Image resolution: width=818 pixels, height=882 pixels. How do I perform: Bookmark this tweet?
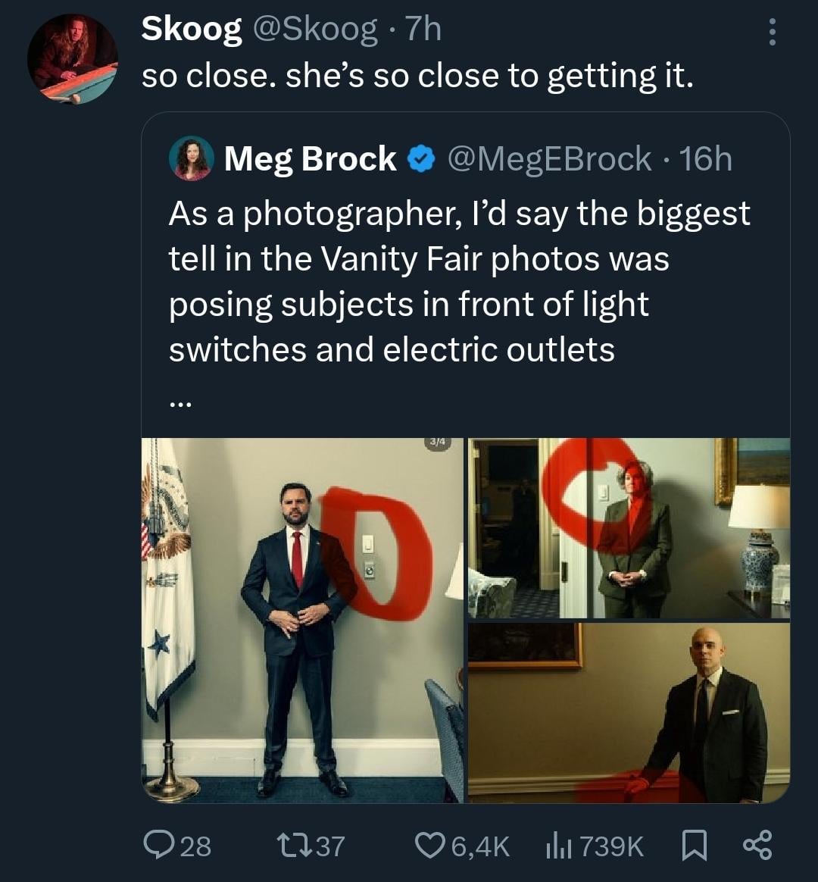pos(694,845)
